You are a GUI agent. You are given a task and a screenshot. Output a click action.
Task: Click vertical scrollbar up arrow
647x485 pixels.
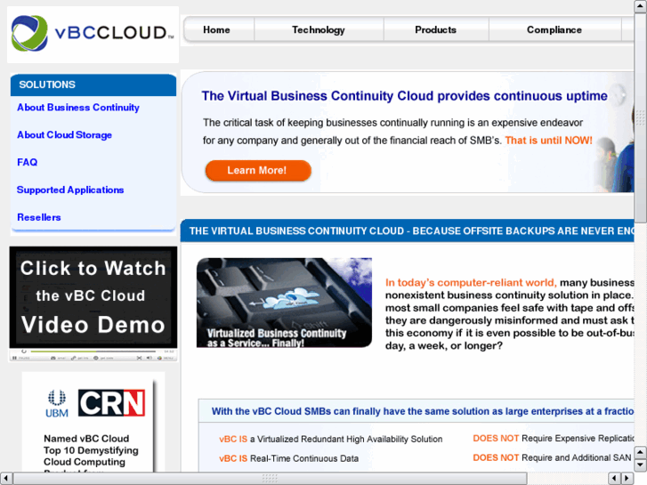tap(641, 6)
